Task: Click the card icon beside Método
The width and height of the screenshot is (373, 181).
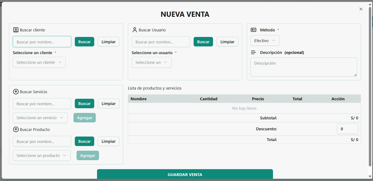Action: 253,30
